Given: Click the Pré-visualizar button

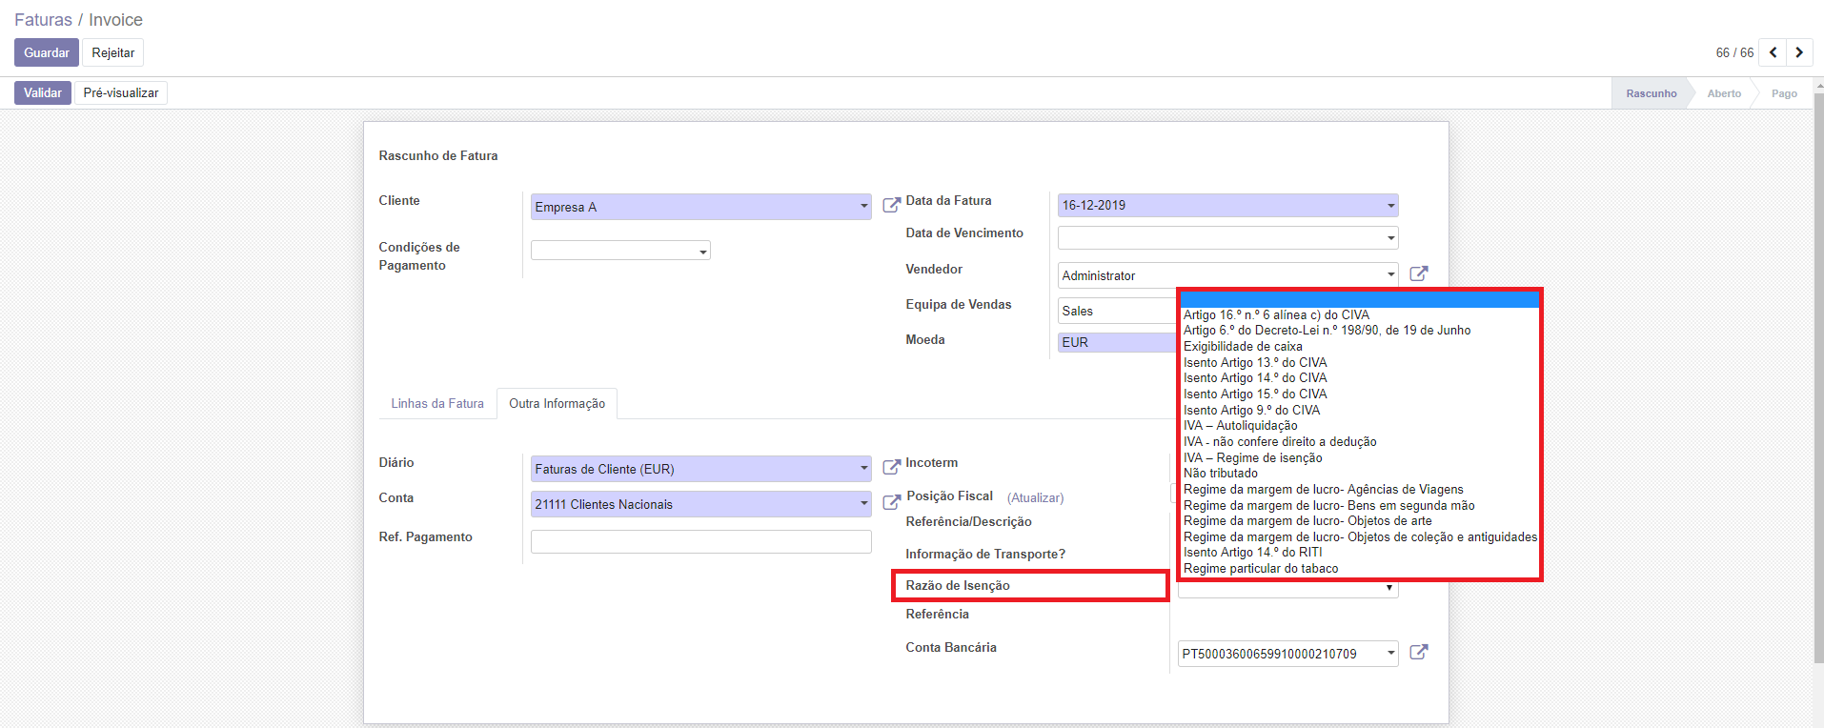Looking at the screenshot, I should pyautogui.click(x=121, y=93).
